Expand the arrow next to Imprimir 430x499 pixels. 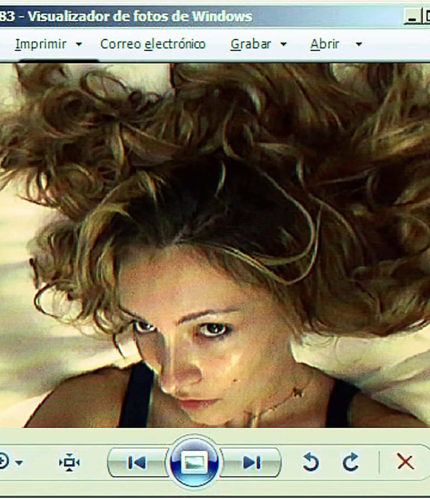point(79,45)
